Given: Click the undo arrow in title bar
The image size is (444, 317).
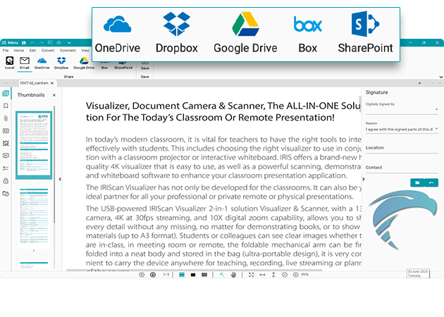Looking at the screenshot, I should tap(32, 43).
